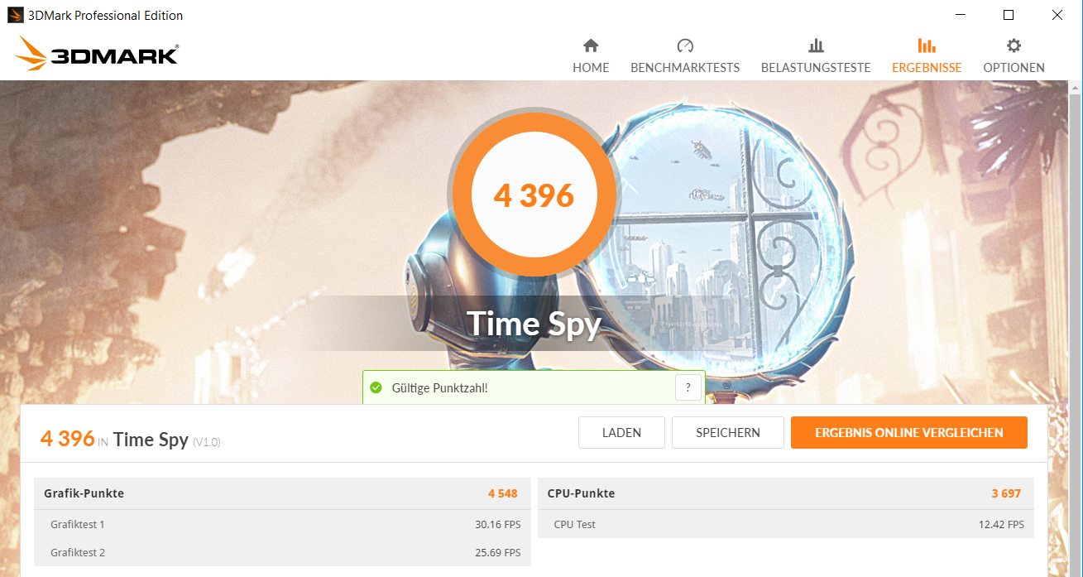Open the Home icon in navigation

591,46
